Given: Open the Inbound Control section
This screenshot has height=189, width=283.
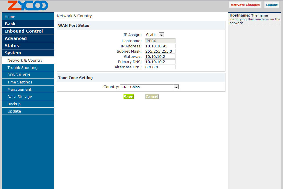Looking at the screenshot, I should coord(28,31).
